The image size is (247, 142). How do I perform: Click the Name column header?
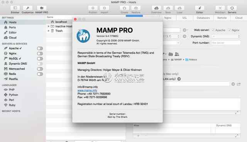(x=50, y=17)
